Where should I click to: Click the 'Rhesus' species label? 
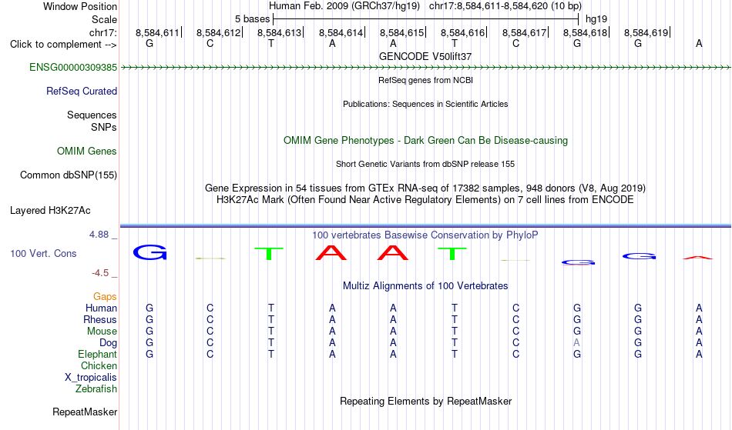tap(100, 319)
